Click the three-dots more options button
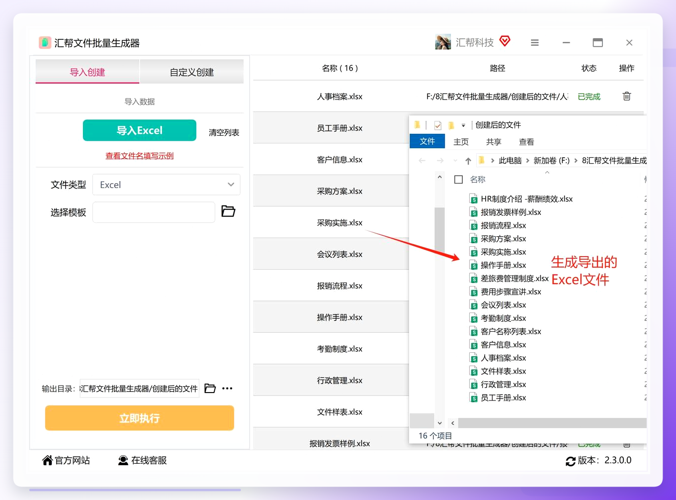 point(227,388)
